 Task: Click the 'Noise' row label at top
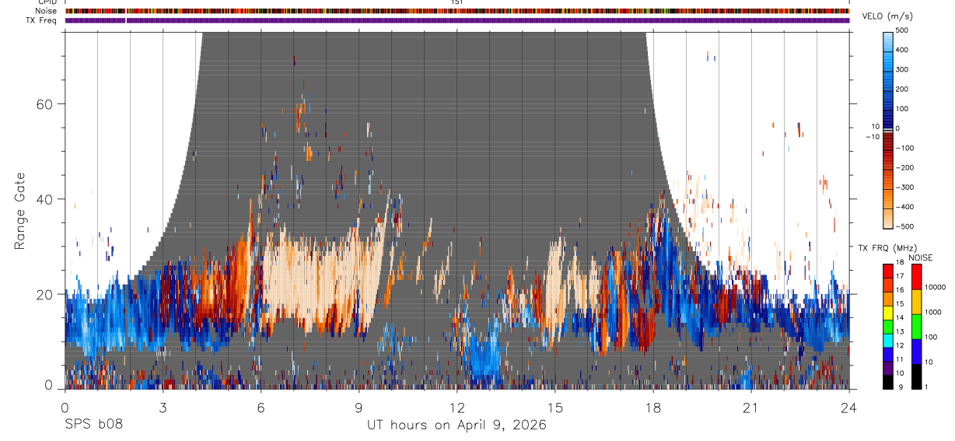point(47,11)
